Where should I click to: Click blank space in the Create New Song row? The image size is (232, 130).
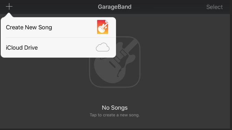click(74, 27)
